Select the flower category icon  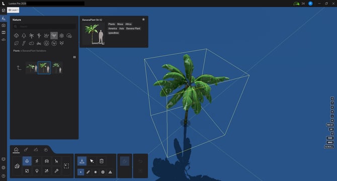(62, 36)
